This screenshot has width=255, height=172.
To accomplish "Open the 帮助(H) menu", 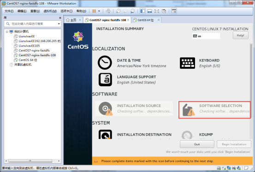I will 81,11.
